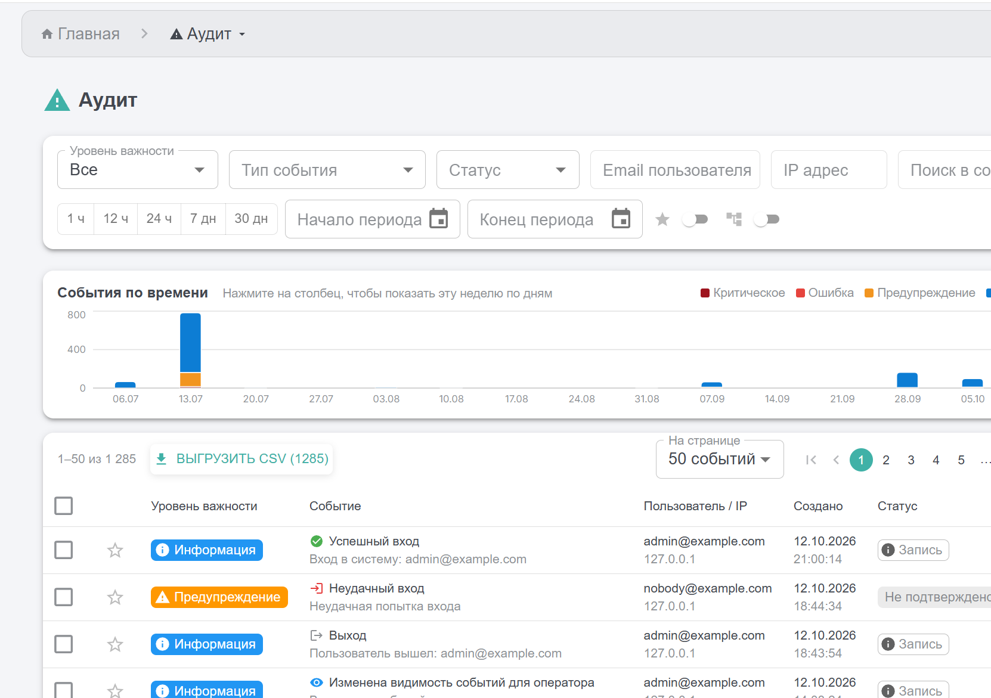Image resolution: width=991 pixels, height=698 pixels.
Task: Check the box for Неудачный вход row
Action: (64, 597)
